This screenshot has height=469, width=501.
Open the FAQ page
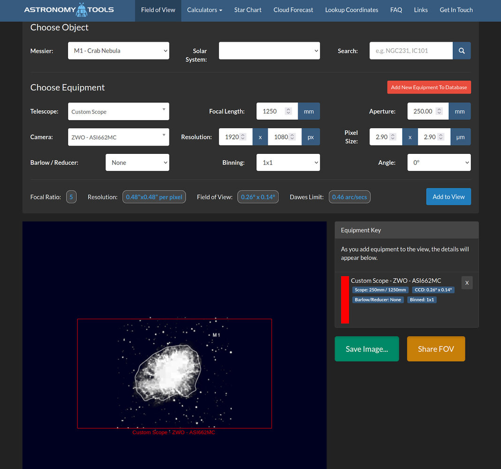pyautogui.click(x=396, y=10)
